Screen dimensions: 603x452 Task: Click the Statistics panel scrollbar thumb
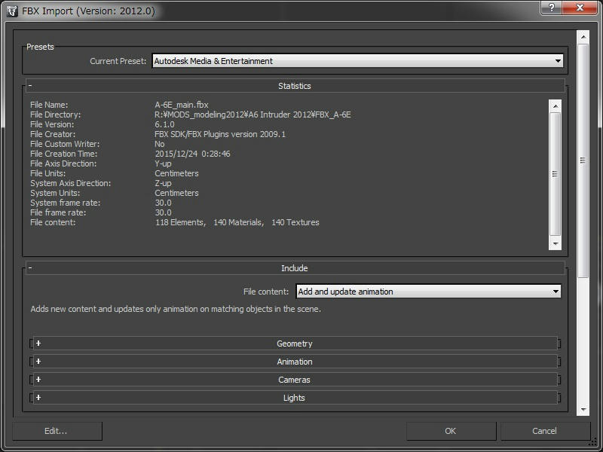pyautogui.click(x=556, y=173)
